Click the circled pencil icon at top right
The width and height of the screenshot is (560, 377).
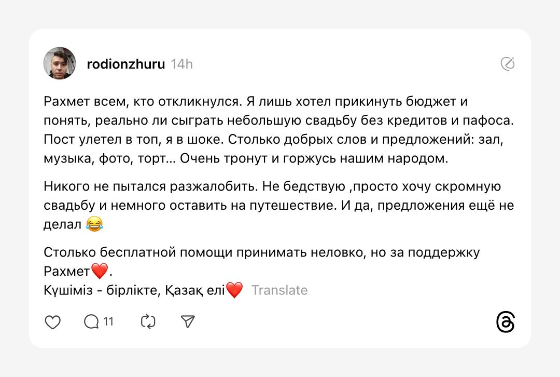coord(508,64)
